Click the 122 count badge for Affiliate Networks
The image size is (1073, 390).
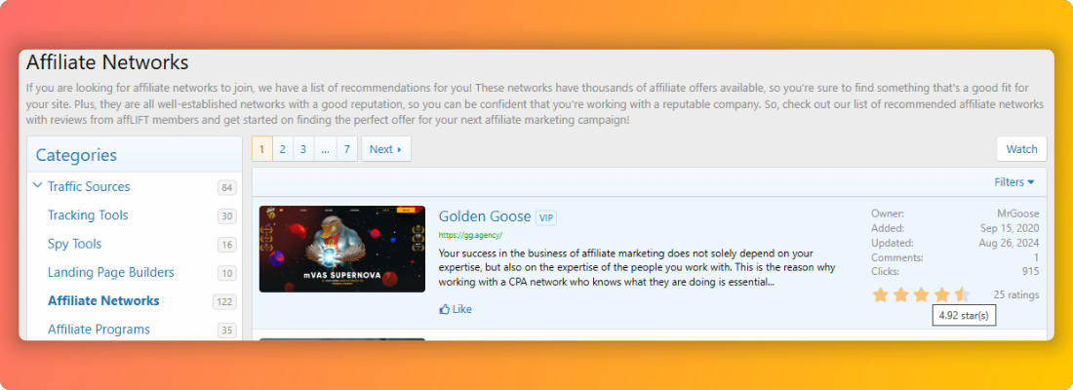pyautogui.click(x=224, y=301)
